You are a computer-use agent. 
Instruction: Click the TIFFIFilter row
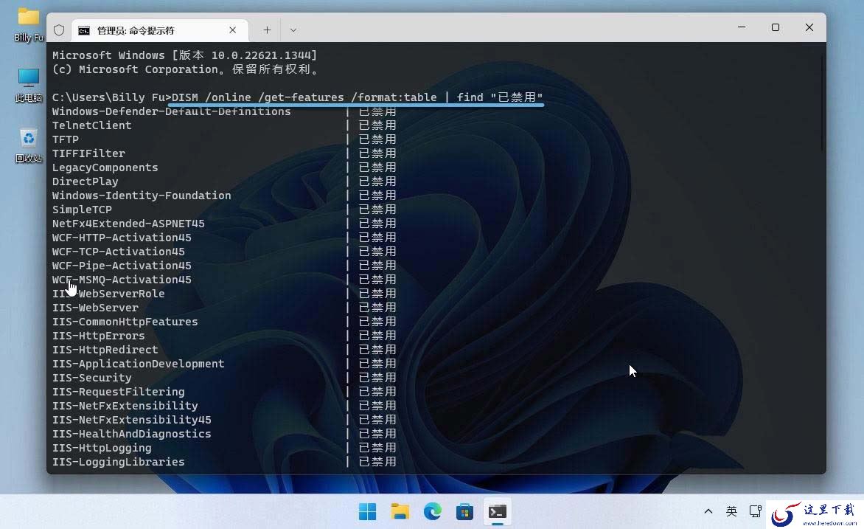click(224, 153)
